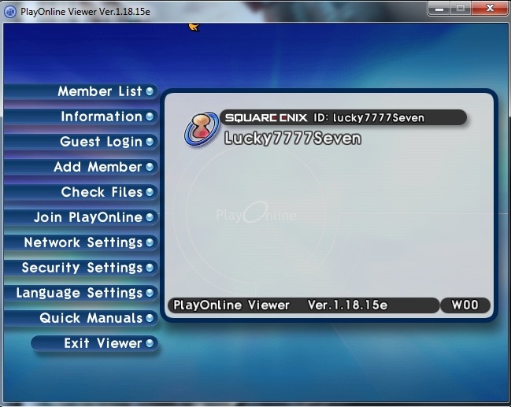The width and height of the screenshot is (511, 407).
Task: Select Join PlayOnline in the menu
Action: [87, 217]
